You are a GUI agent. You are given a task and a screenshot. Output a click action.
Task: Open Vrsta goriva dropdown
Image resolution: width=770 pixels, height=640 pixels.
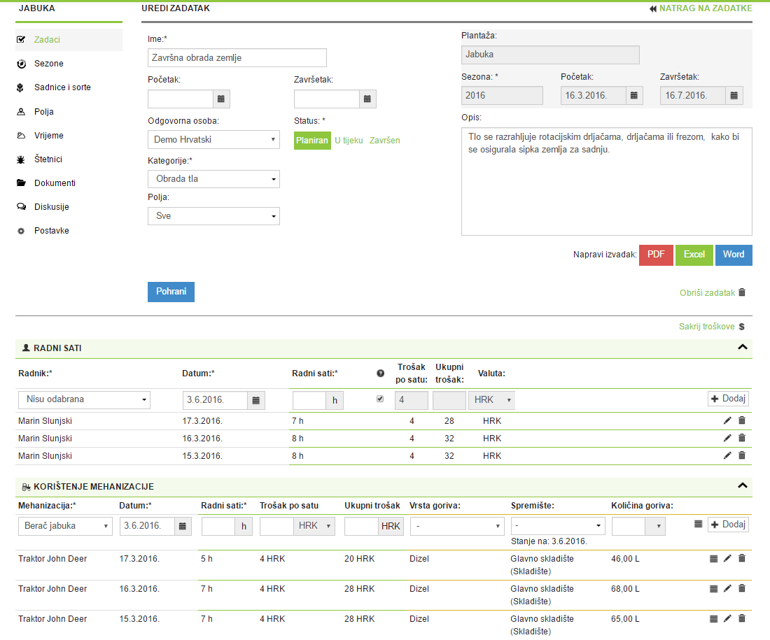[x=457, y=526]
